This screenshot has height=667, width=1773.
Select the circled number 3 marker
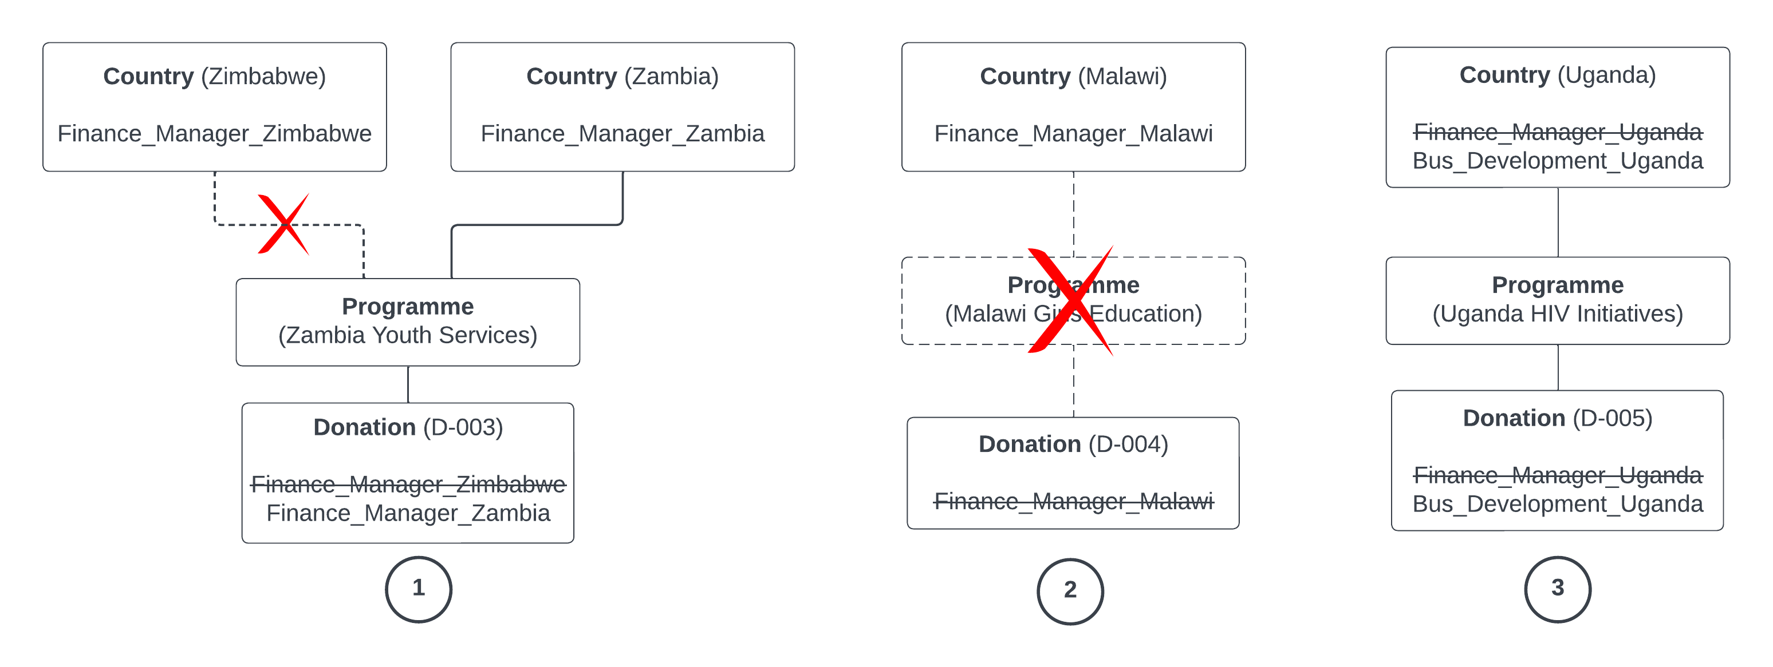pos(1558,589)
